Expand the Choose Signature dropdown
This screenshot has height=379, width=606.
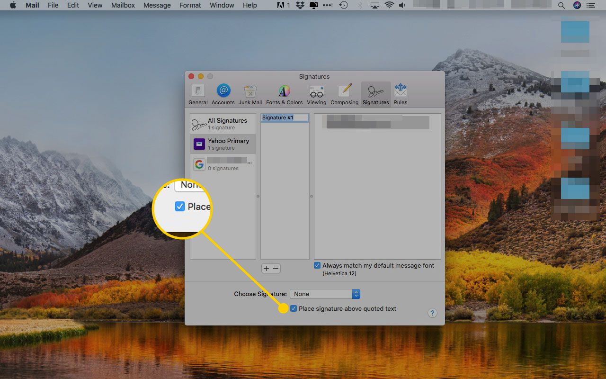pos(325,294)
